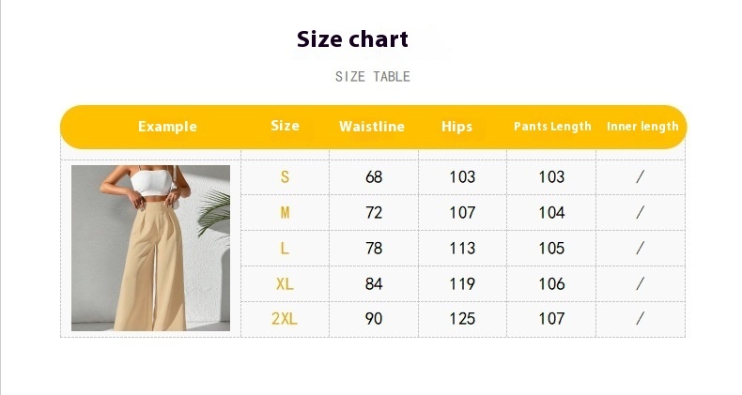Click the XL size label
This screenshot has width=742, height=395.
(285, 284)
